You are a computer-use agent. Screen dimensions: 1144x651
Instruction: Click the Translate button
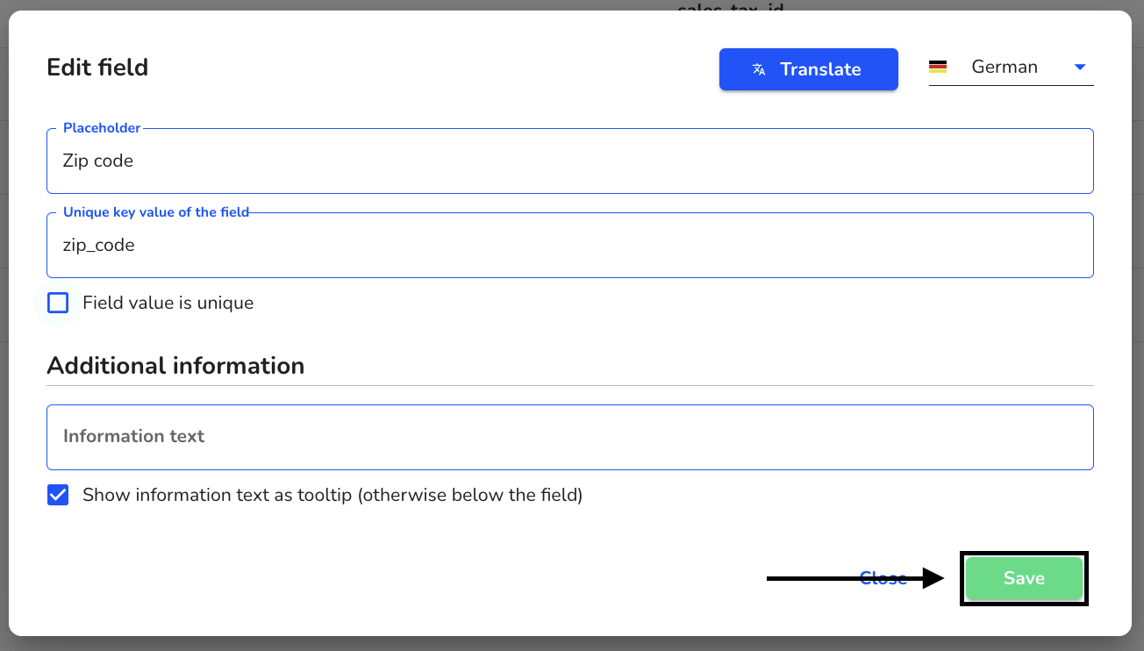pos(808,69)
